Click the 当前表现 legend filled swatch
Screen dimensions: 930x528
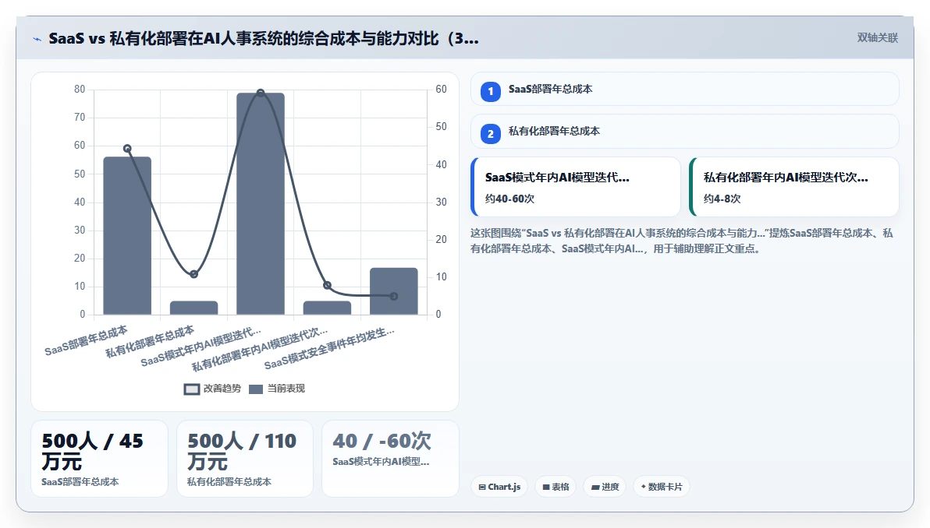(256, 389)
